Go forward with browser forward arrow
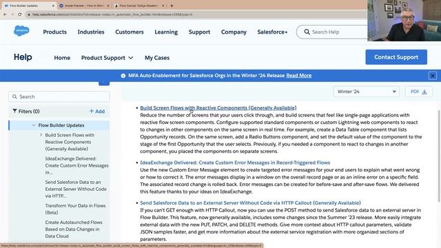This screenshot has height=248, width=441. tap(12, 14)
